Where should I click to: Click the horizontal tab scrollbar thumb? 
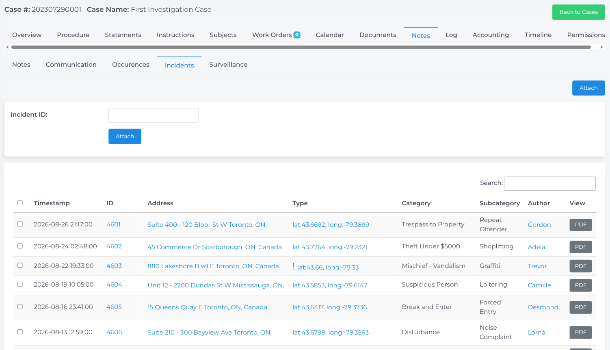[x=301, y=47]
